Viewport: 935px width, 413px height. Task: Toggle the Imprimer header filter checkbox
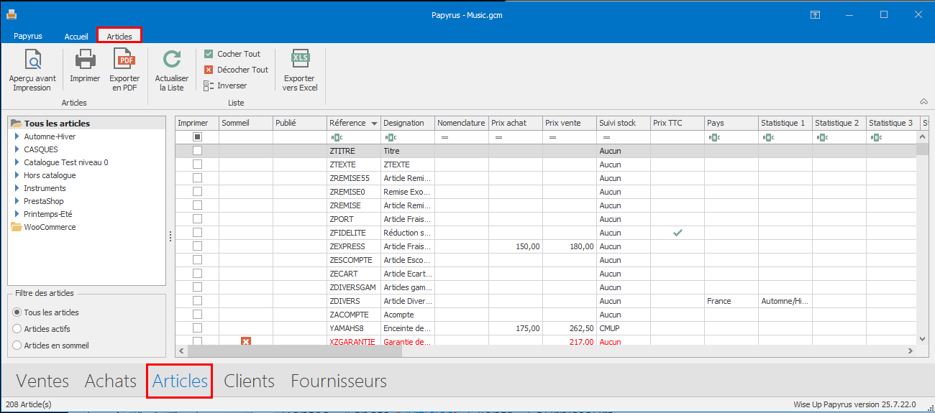pos(197,136)
